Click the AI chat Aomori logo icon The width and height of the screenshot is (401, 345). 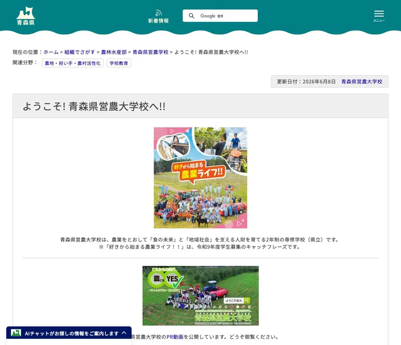click(16, 333)
